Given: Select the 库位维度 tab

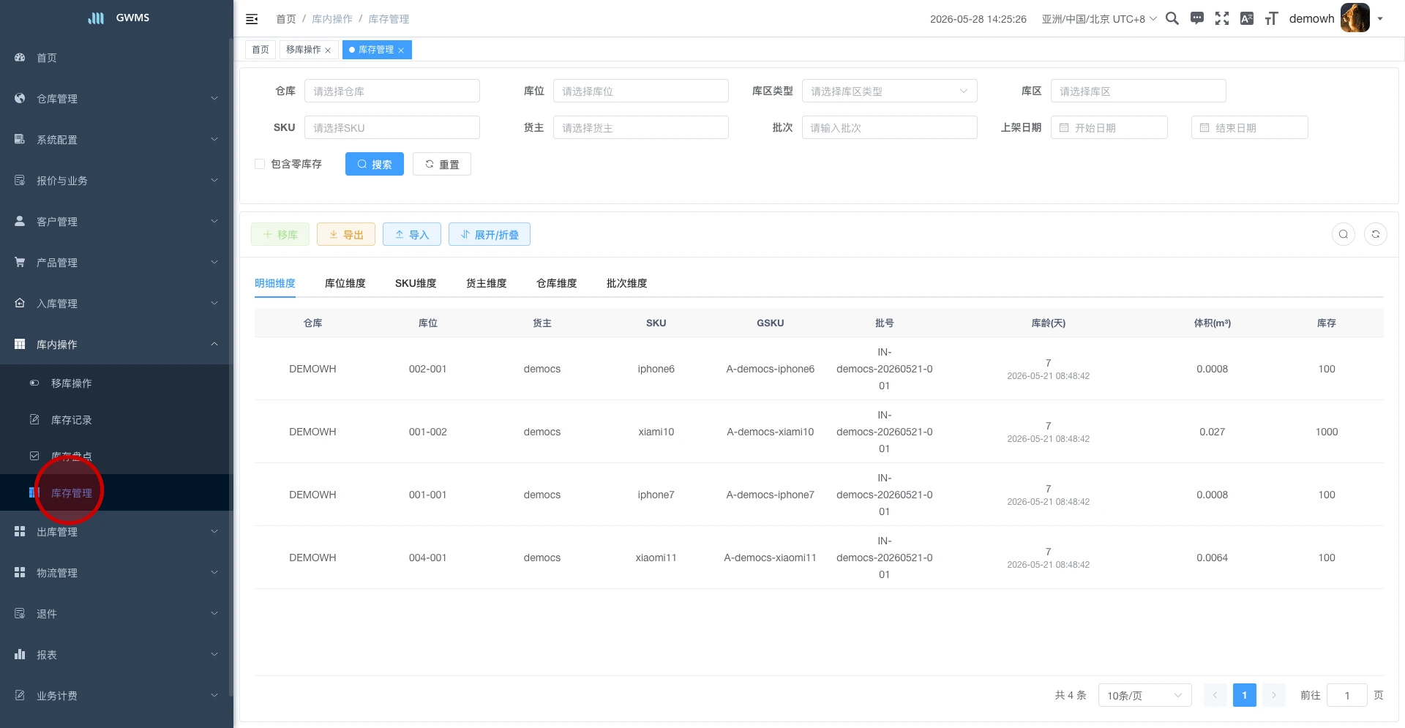Looking at the screenshot, I should click(345, 283).
